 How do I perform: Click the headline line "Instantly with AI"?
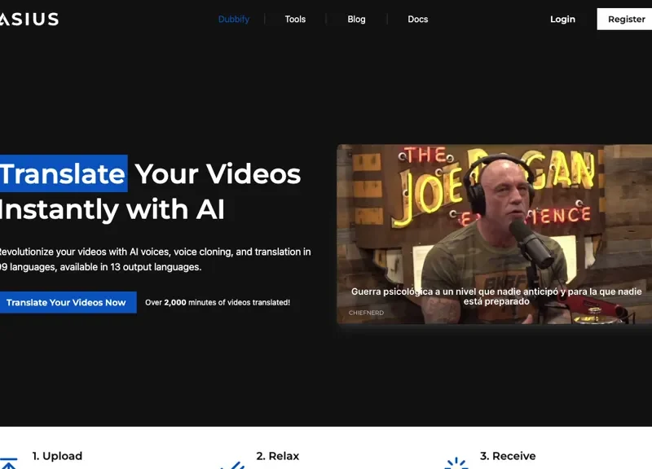(112, 209)
